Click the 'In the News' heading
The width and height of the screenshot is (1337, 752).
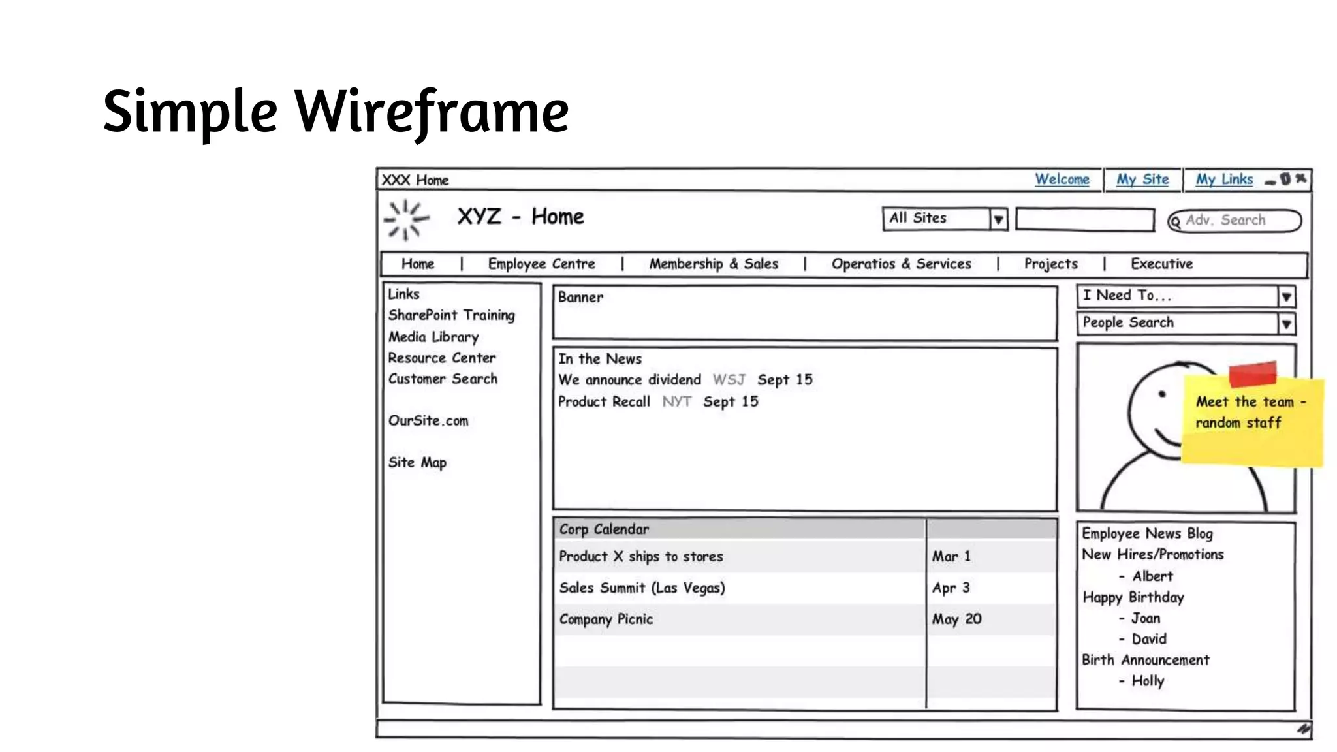599,359
